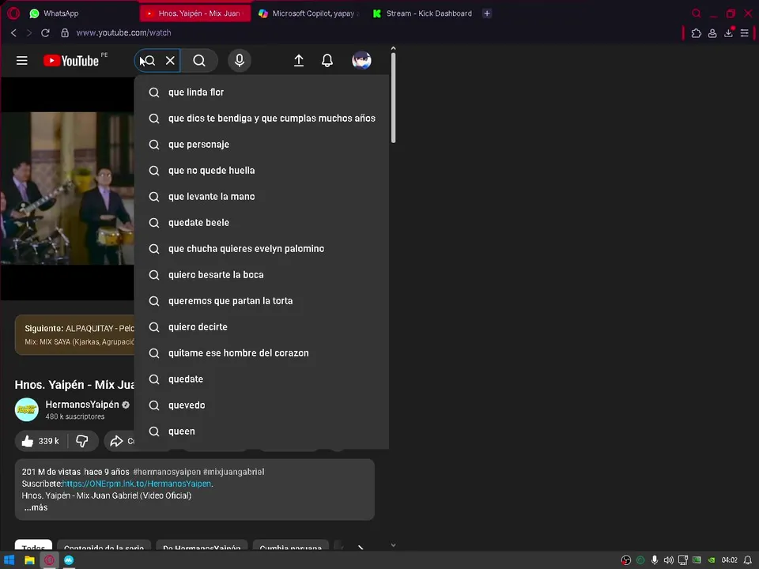Screen dimensions: 759x569
Task: Open Windows notification bell in tray
Action: (x=747, y=560)
